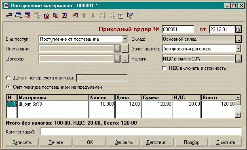Click the OK button
This screenshot has width=247, height=150.
point(90,142)
